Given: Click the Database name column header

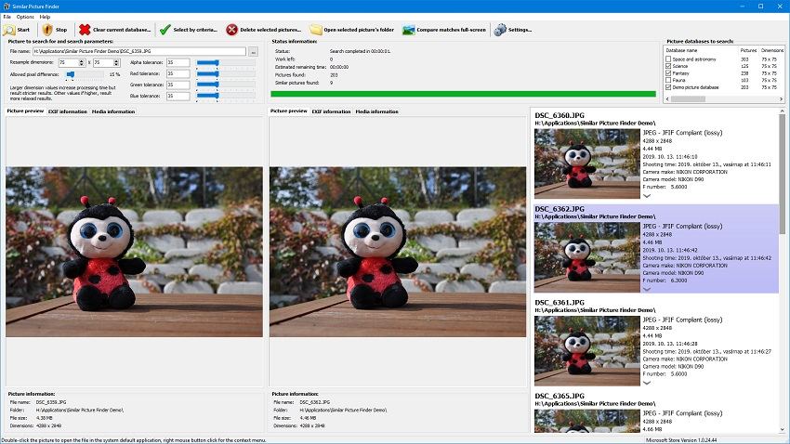Looking at the screenshot, I should click(701, 50).
